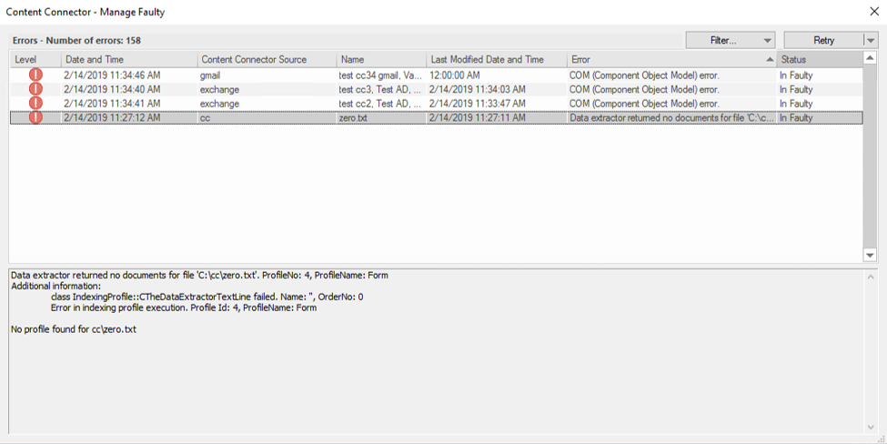The width and height of the screenshot is (887, 444).
Task: Click the error icon on the 11:34:40 exchange row
Action: click(x=35, y=89)
